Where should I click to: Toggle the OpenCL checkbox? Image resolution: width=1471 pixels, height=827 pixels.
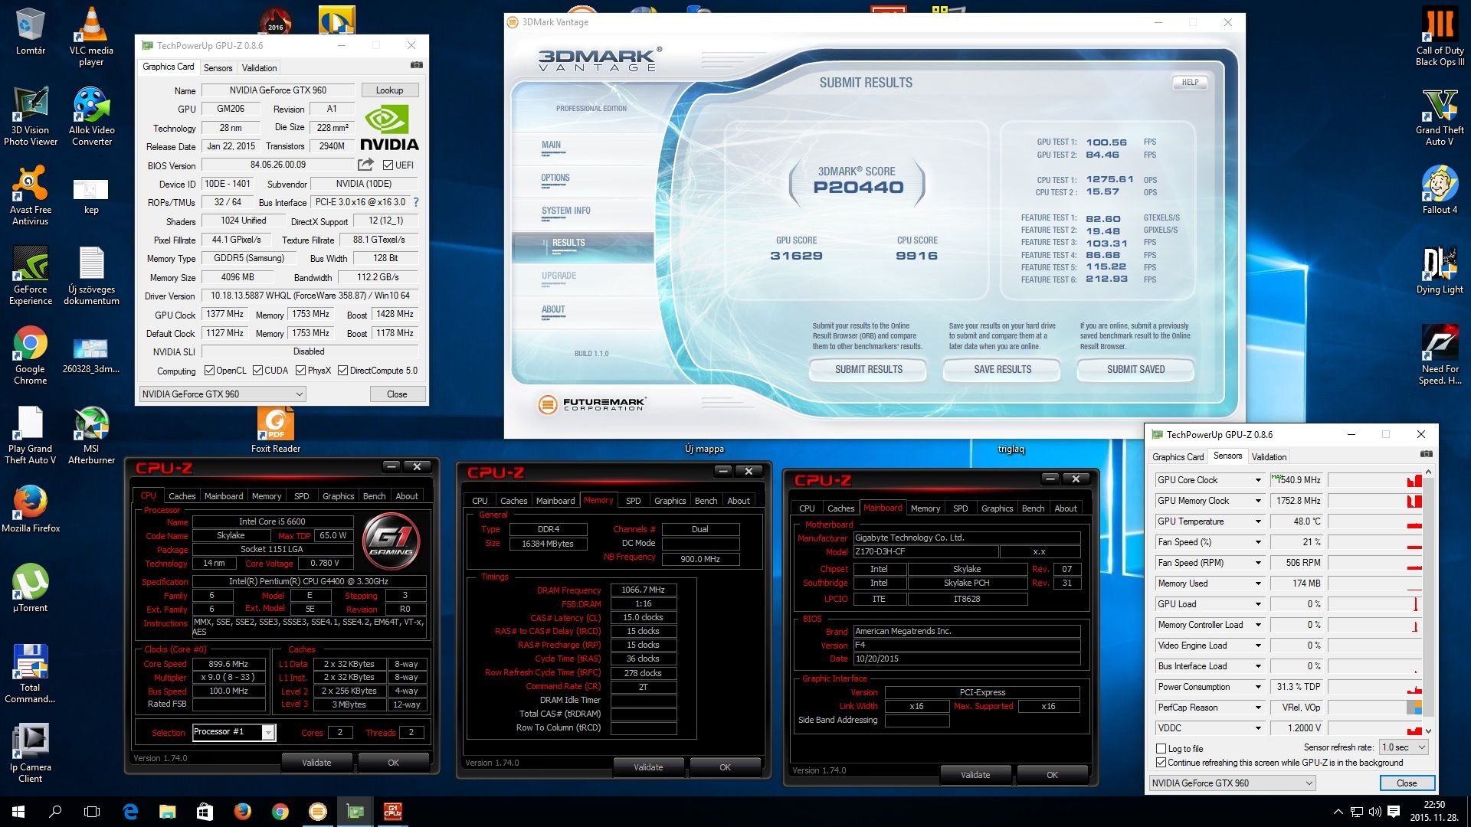coord(209,371)
